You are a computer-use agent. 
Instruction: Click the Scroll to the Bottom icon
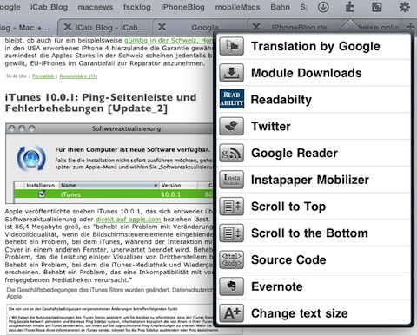pos(231,233)
